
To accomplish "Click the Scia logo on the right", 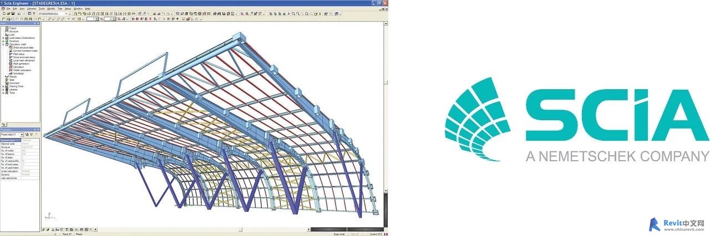I will point(577,121).
